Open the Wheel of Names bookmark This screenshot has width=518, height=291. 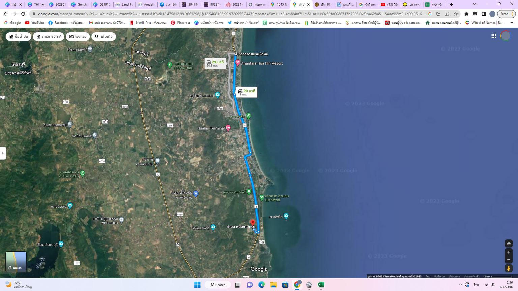coord(484,23)
